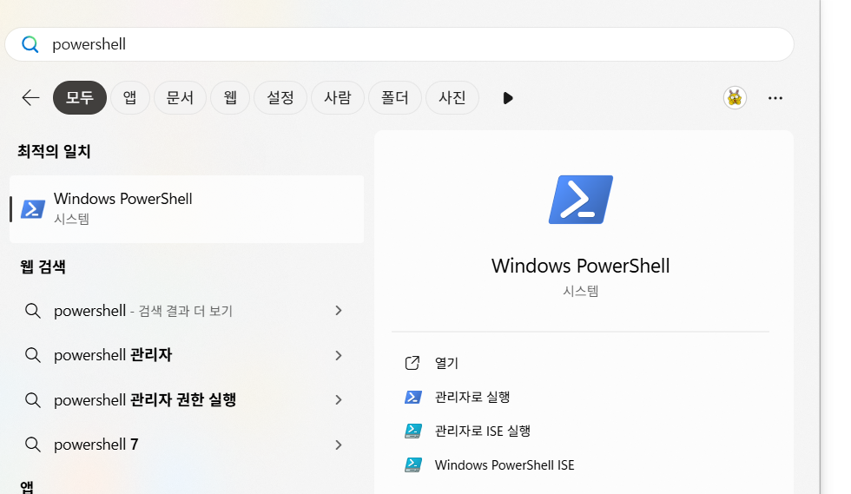Screen dimensions: 851x494
Task: Expand chevron for powershell 관리자 권한 실행
Action: [x=338, y=400]
